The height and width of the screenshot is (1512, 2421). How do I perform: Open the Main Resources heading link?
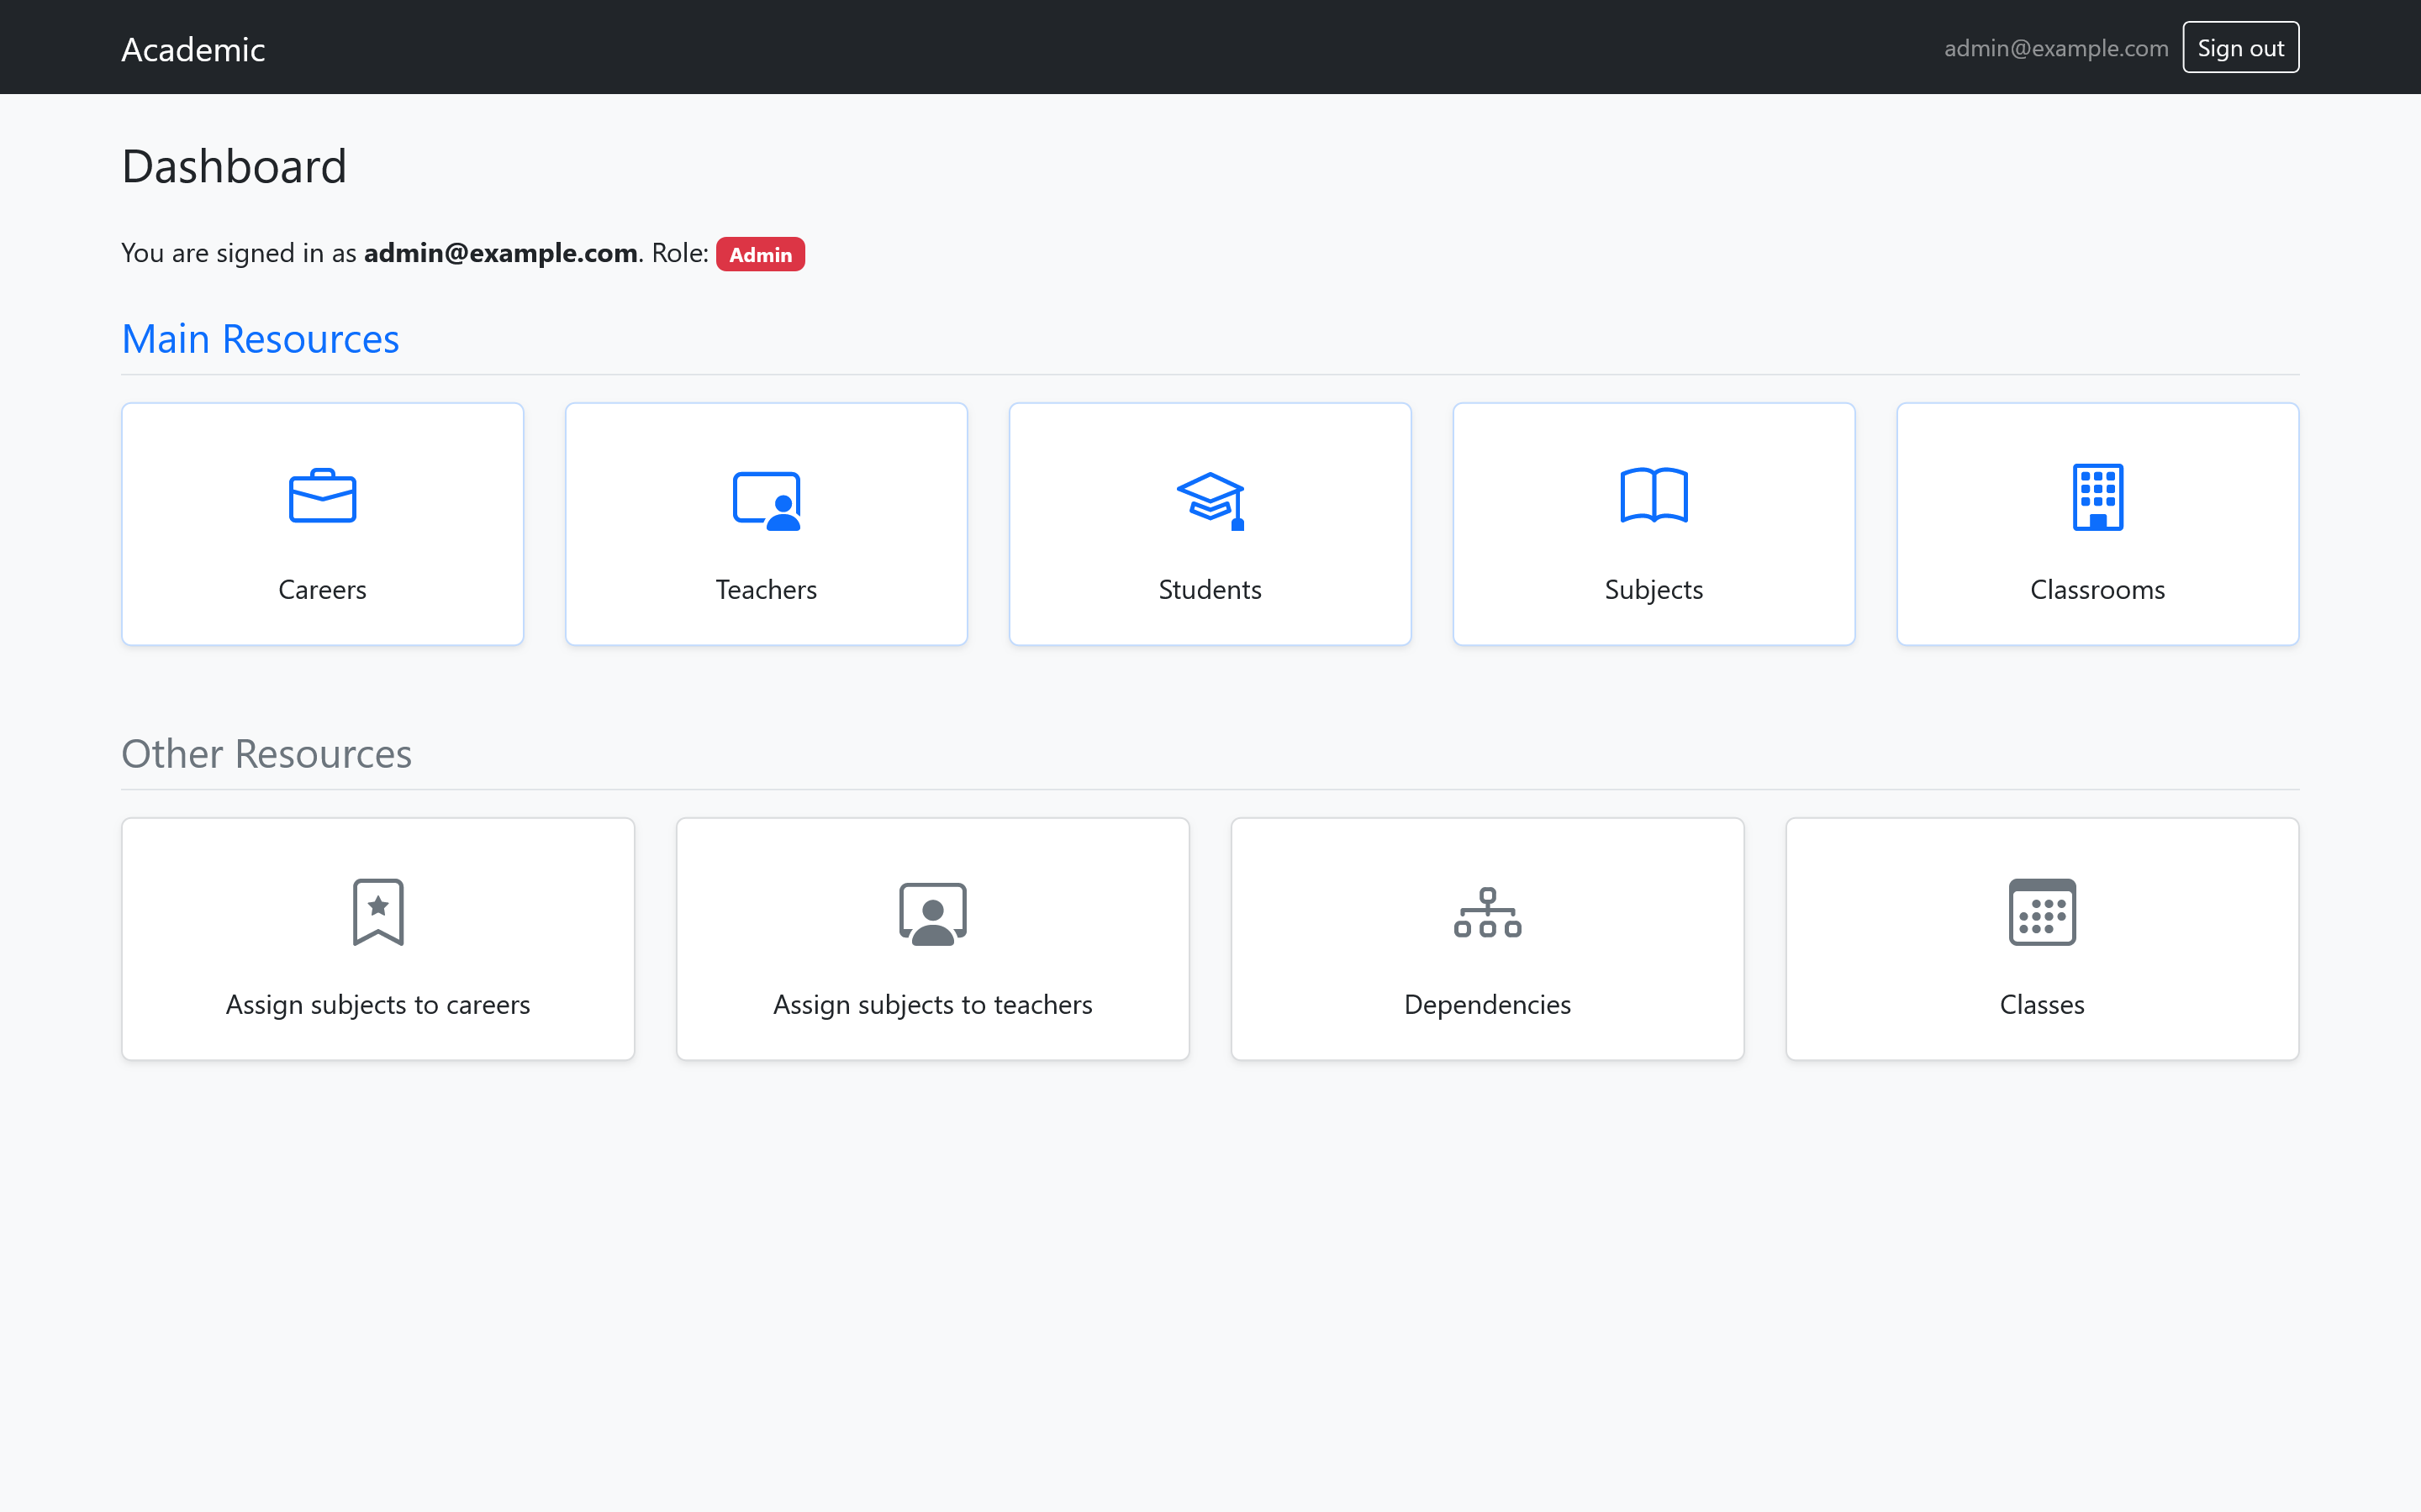(260, 339)
